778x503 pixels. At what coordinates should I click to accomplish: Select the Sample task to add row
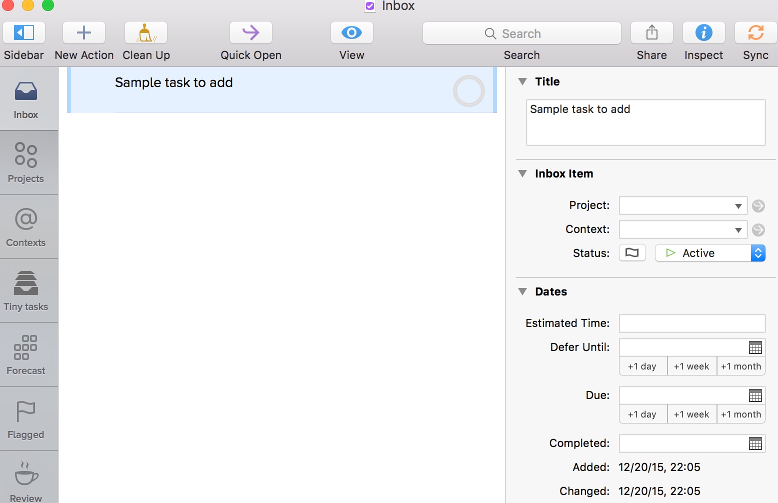282,90
